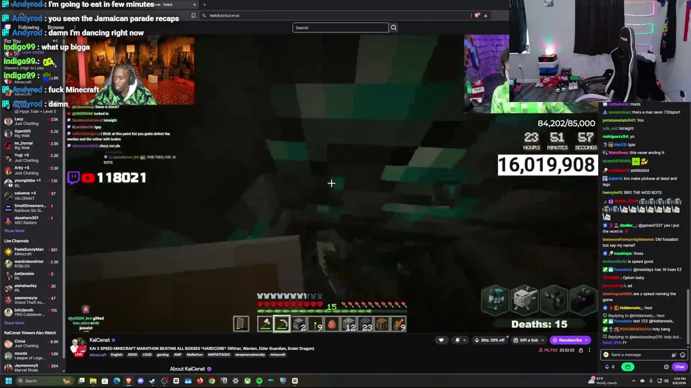Open the cheer Bits icon in chat box
This screenshot has width=691, height=388.
(x=674, y=355)
